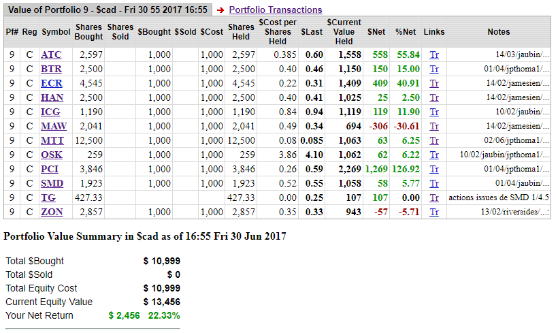Viewport: 558px width, 333px height.
Task: Open the ATC symbol link
Action: click(x=51, y=54)
